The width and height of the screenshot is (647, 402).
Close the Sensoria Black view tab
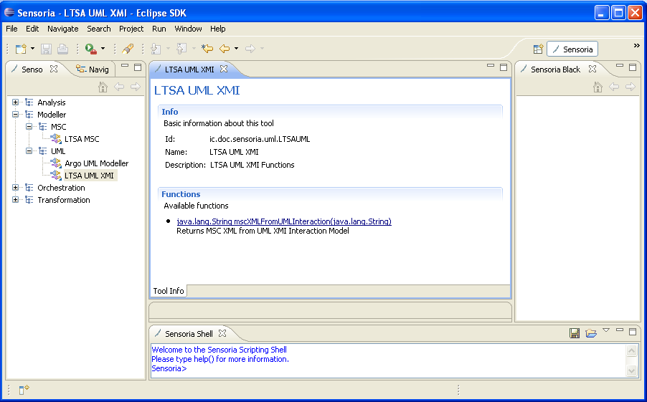click(592, 69)
